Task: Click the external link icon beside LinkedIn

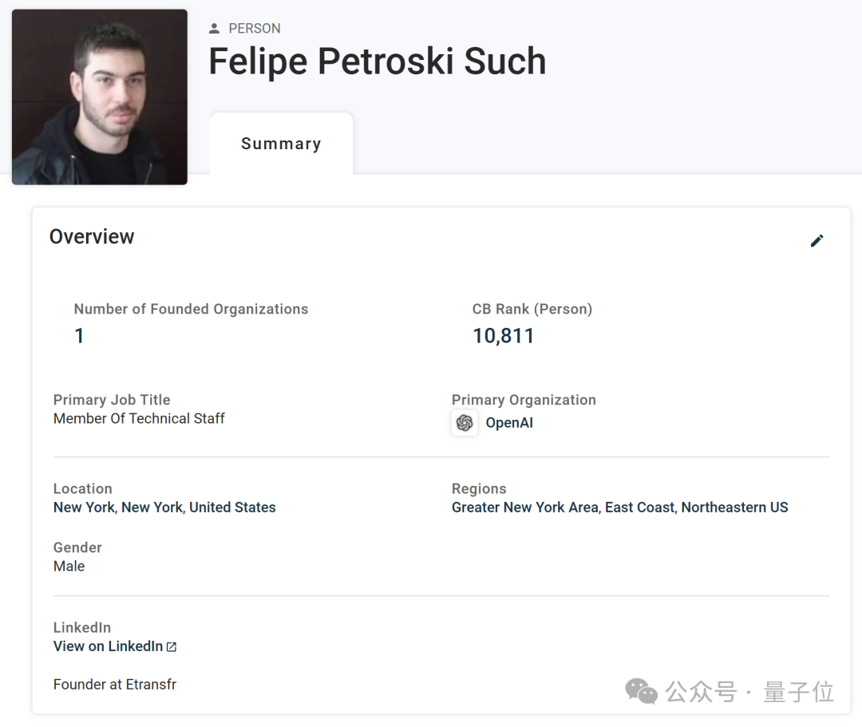Action: point(172,647)
